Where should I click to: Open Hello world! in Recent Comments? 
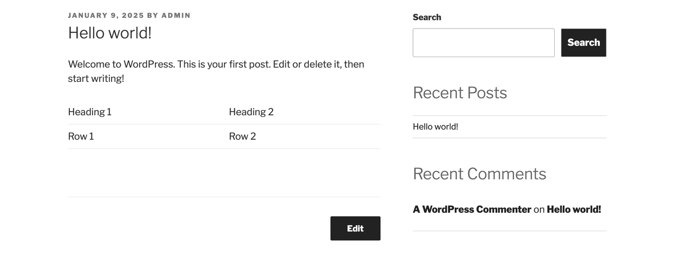574,209
